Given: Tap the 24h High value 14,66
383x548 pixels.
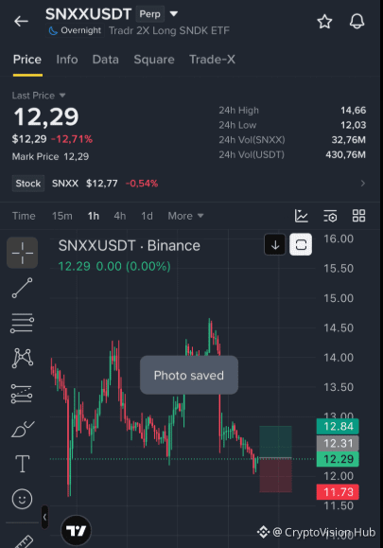Looking at the screenshot, I should point(354,111).
